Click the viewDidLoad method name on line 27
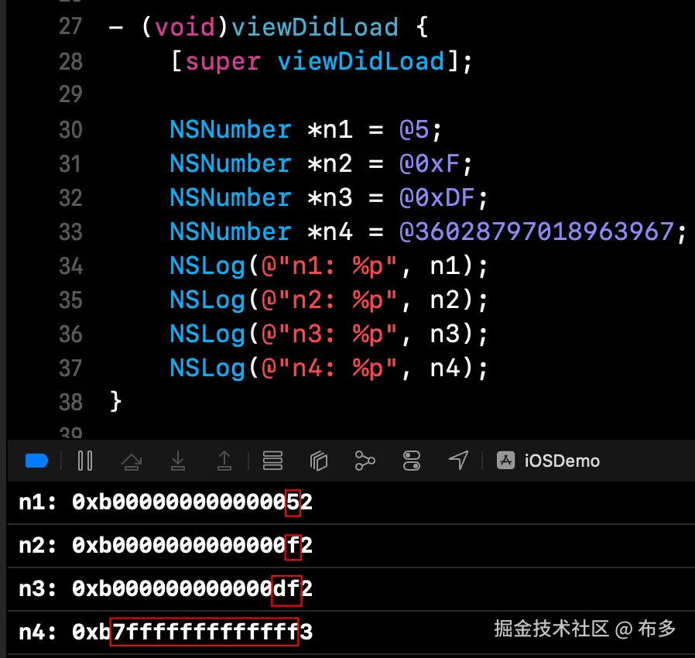 click(315, 27)
